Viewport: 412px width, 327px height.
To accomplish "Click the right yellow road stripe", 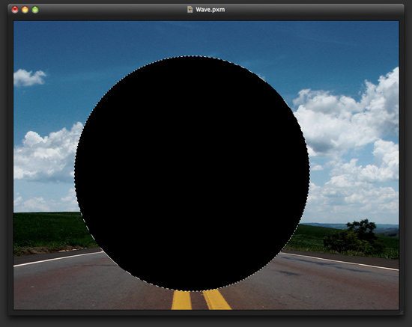I will [216, 299].
